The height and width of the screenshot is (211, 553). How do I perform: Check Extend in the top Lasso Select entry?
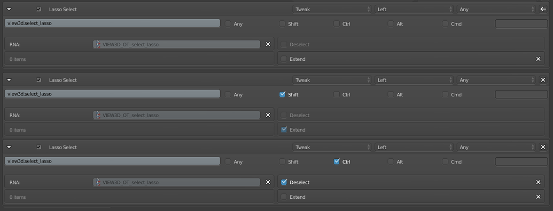pyautogui.click(x=284, y=59)
